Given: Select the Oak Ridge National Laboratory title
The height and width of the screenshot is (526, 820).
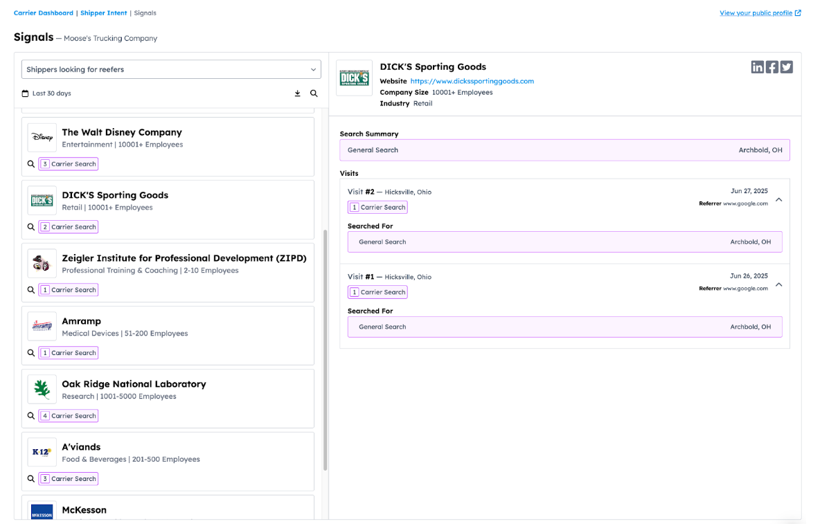Looking at the screenshot, I should pyautogui.click(x=134, y=384).
